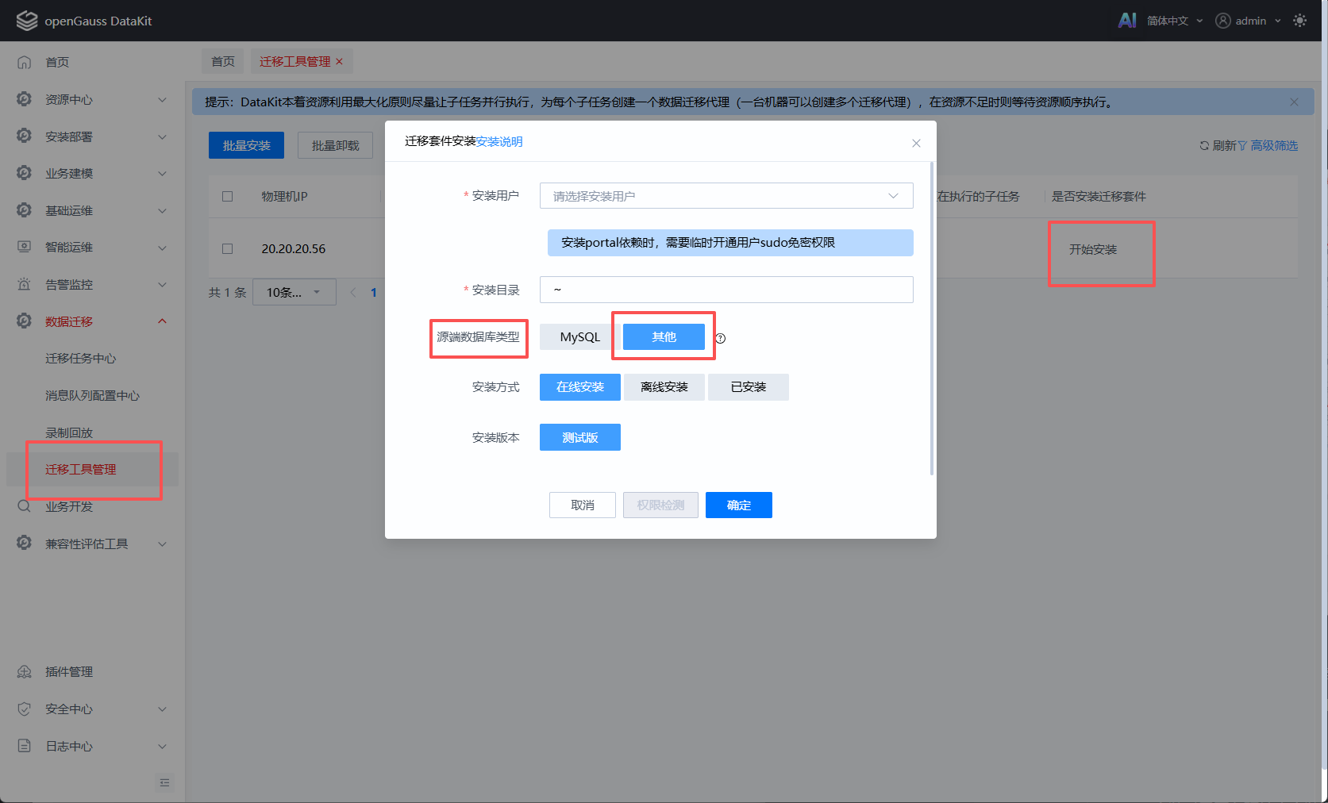Collapse the sidebar using the bottom fold icon

(164, 782)
